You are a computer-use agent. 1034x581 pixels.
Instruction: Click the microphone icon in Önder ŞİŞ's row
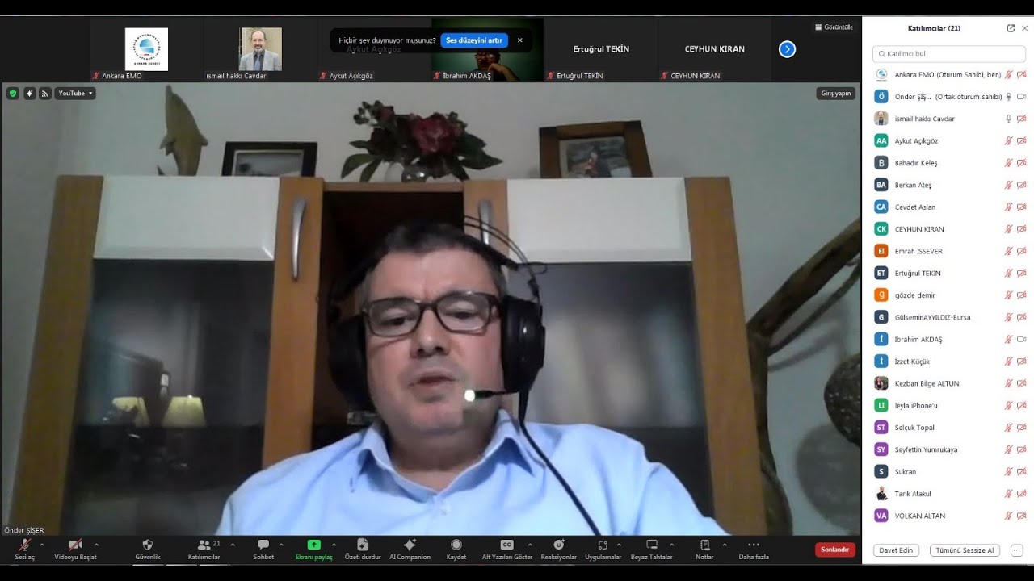[1008, 97]
